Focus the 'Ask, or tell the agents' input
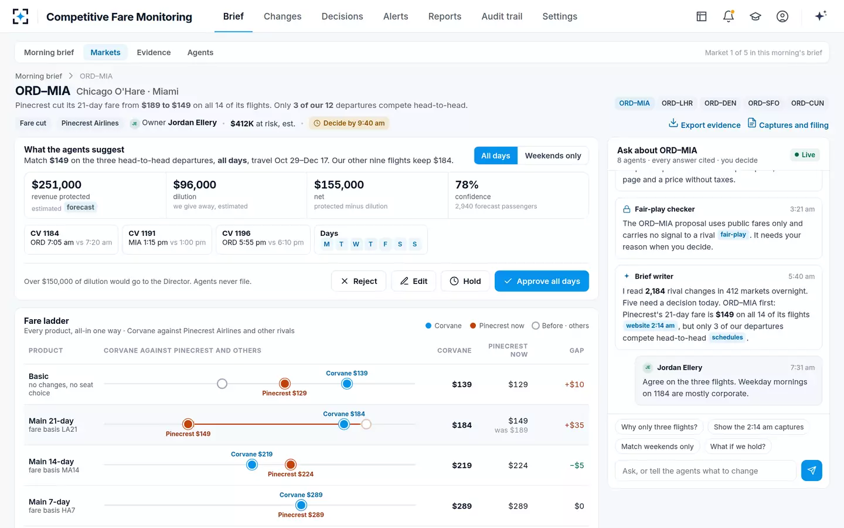Image resolution: width=844 pixels, height=528 pixels. coord(706,471)
